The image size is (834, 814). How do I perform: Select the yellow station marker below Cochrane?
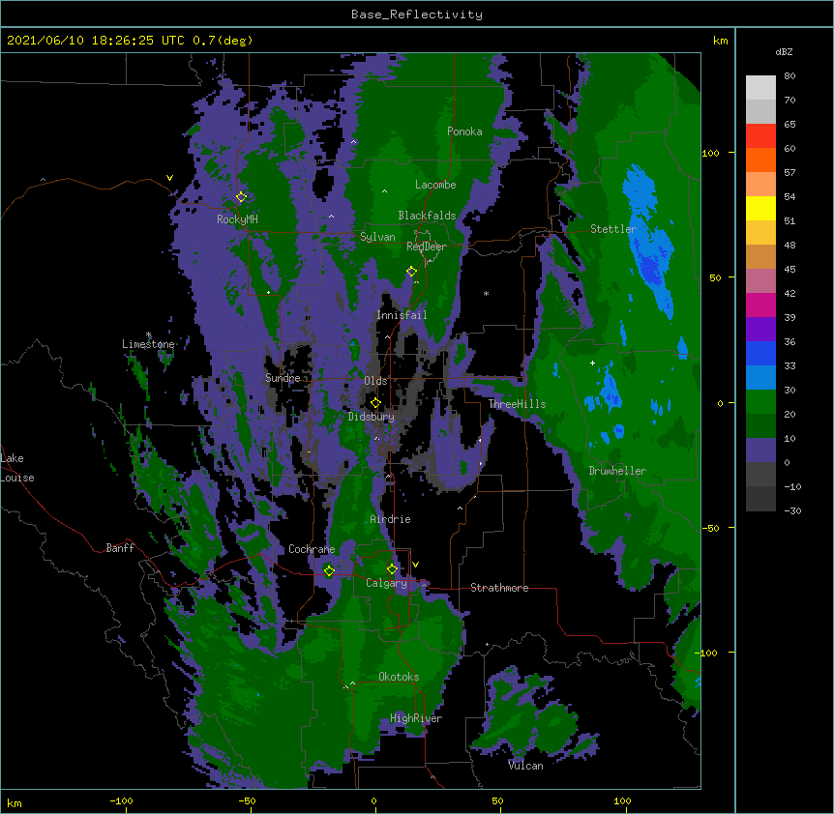329,570
